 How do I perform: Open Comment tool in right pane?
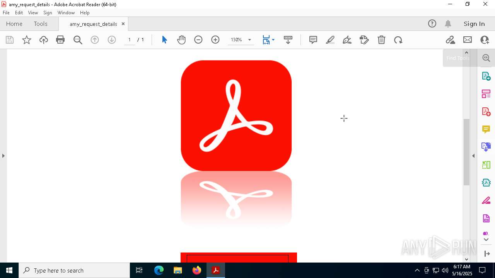click(486, 129)
